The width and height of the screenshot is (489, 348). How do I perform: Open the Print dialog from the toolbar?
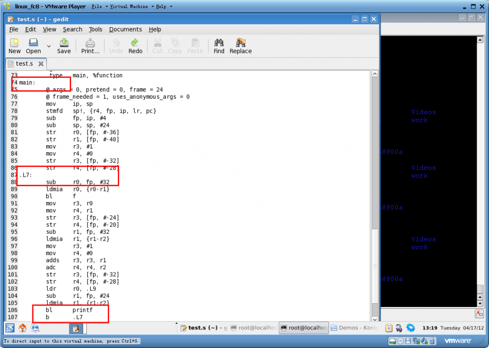click(90, 45)
